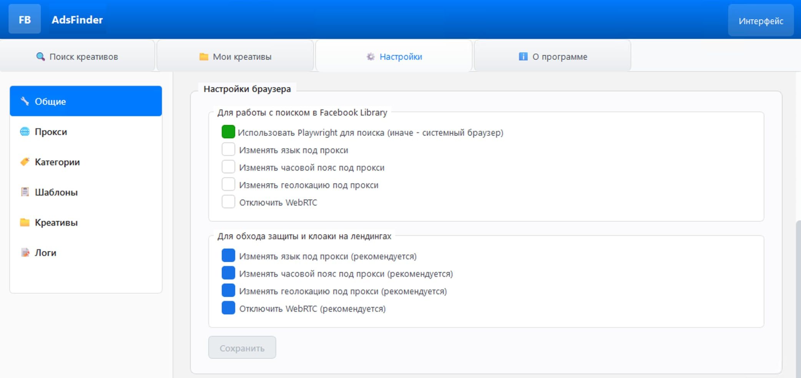Screen dimensions: 801x378
Task: Uncheck Изменять часовой пояс под прокси (рекомендуется)
Action: coord(228,273)
